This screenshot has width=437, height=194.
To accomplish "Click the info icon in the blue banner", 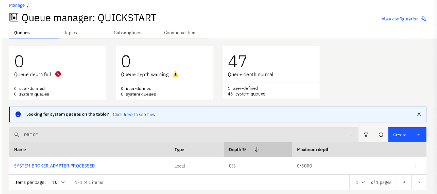I will pyautogui.click(x=18, y=114).
